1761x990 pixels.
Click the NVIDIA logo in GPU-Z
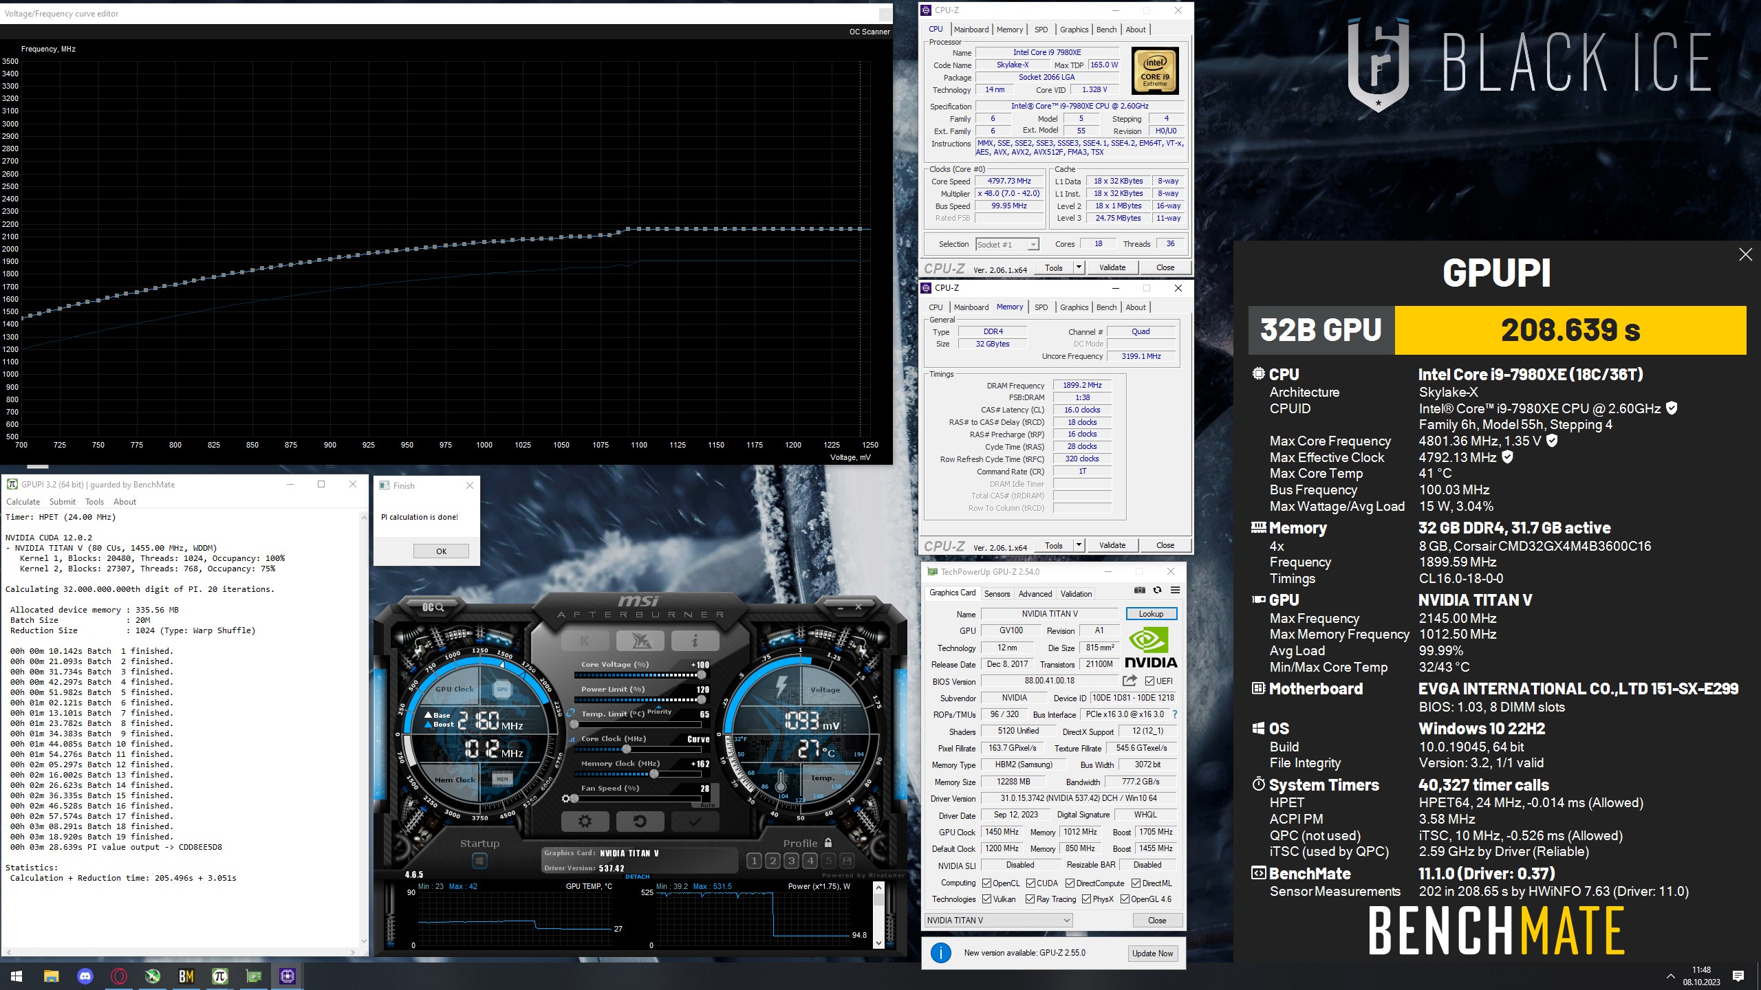click(1151, 648)
